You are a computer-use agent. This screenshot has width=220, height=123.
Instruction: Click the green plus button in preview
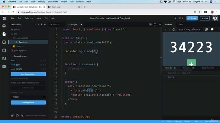click(x=191, y=63)
